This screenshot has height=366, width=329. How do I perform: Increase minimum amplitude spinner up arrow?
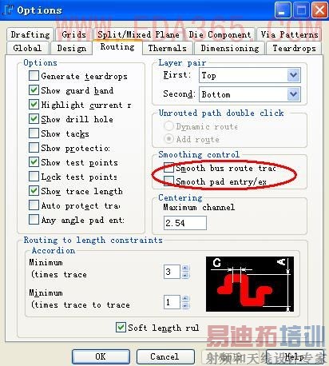point(185,268)
